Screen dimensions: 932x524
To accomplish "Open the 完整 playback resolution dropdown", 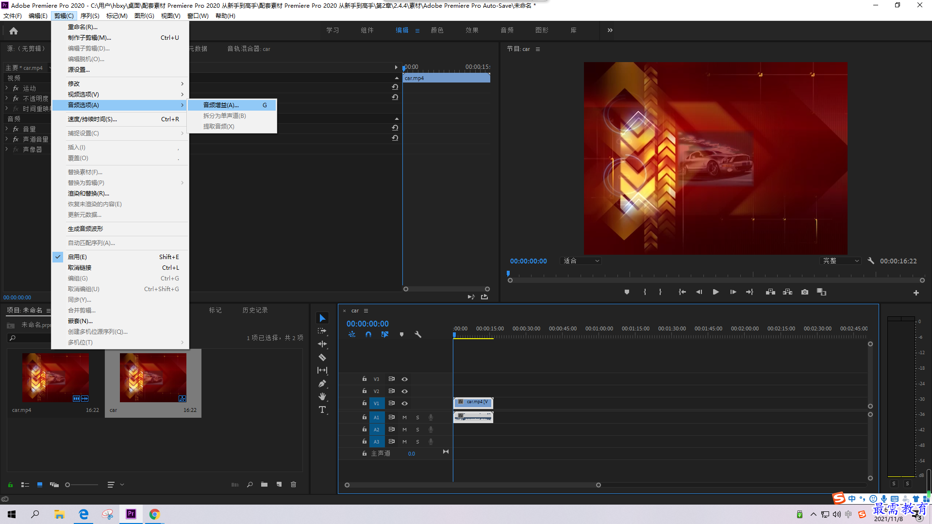I will point(841,261).
